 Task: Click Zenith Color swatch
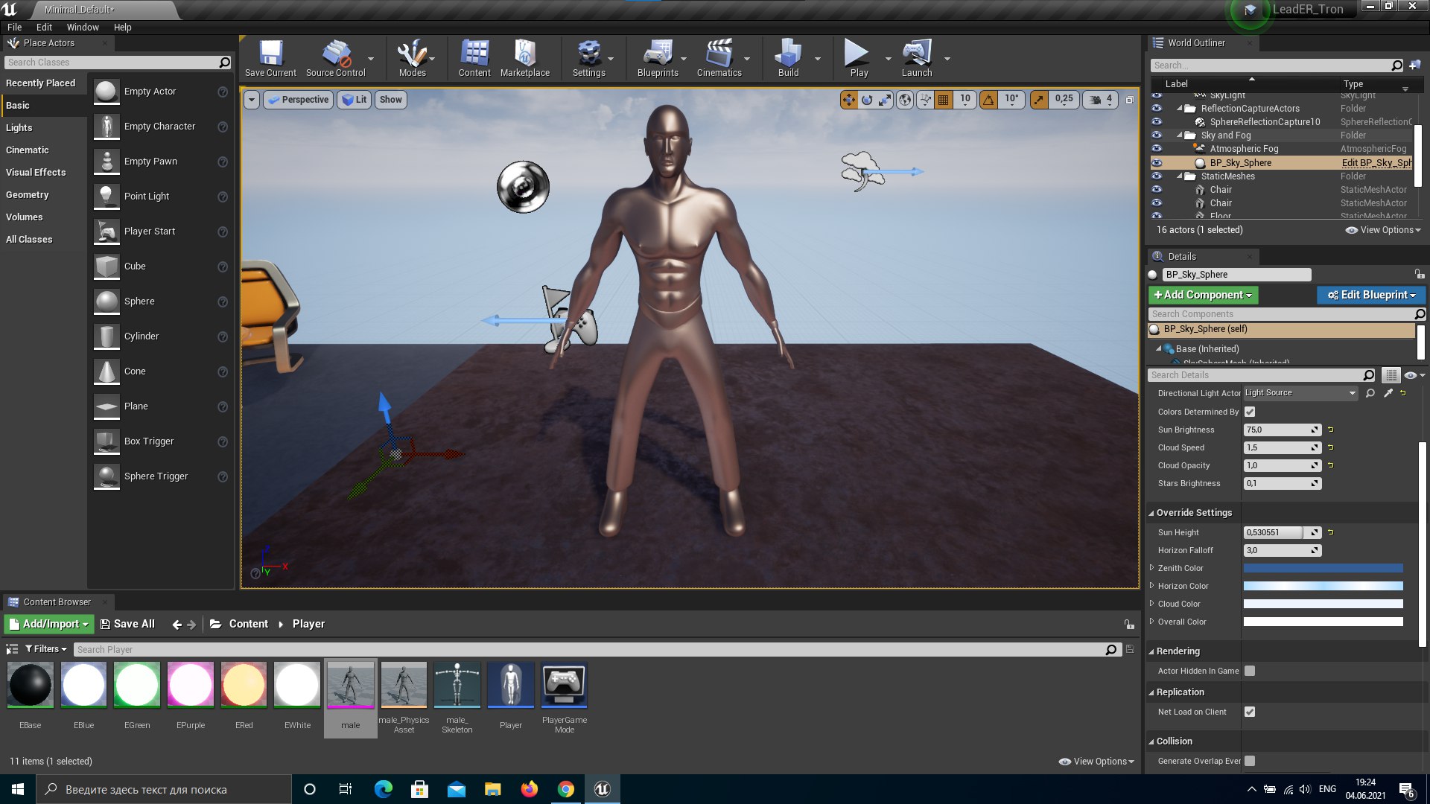1323,568
